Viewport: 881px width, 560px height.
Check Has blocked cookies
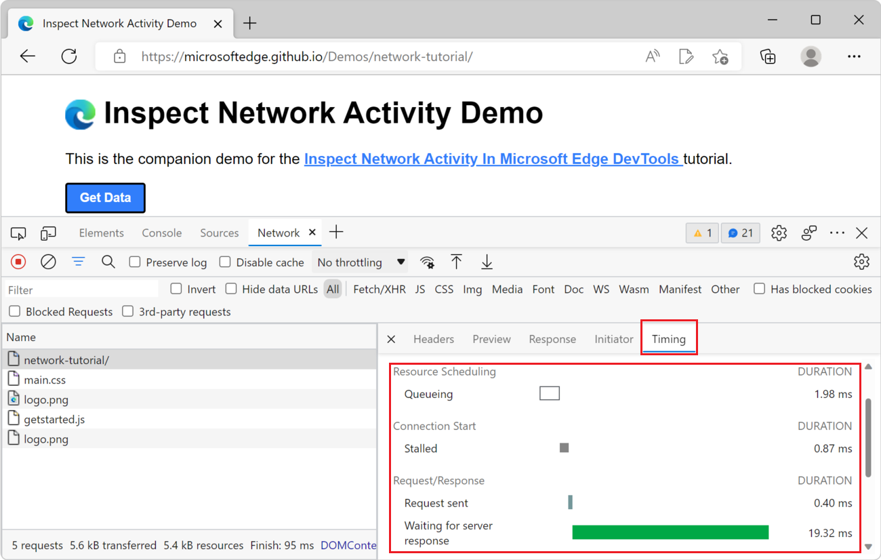point(760,289)
